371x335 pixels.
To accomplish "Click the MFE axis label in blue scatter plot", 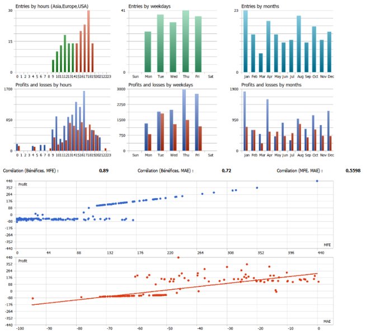I will point(327,245).
